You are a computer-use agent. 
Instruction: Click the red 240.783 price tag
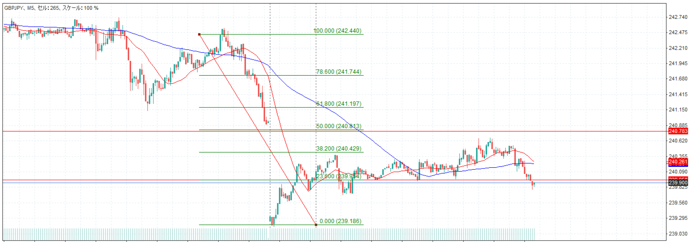[x=677, y=131]
